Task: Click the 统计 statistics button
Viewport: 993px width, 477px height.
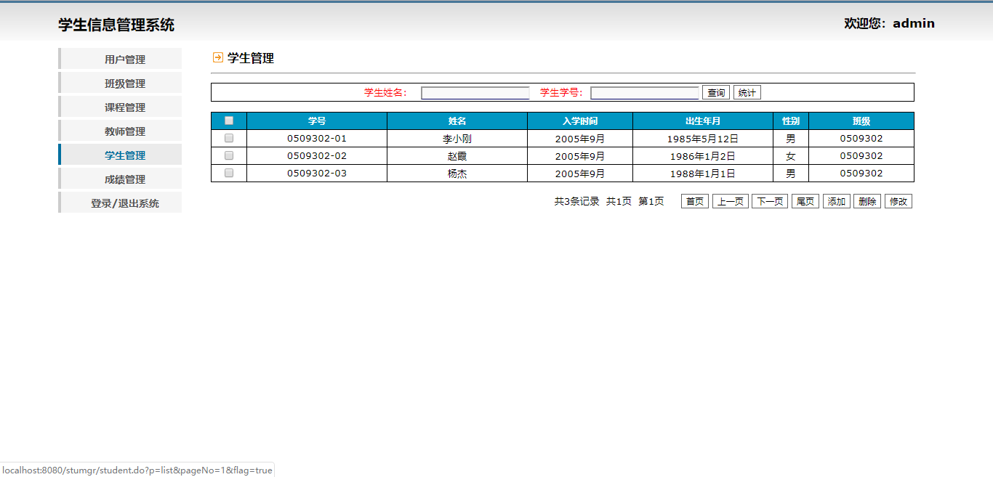Action: pos(747,93)
